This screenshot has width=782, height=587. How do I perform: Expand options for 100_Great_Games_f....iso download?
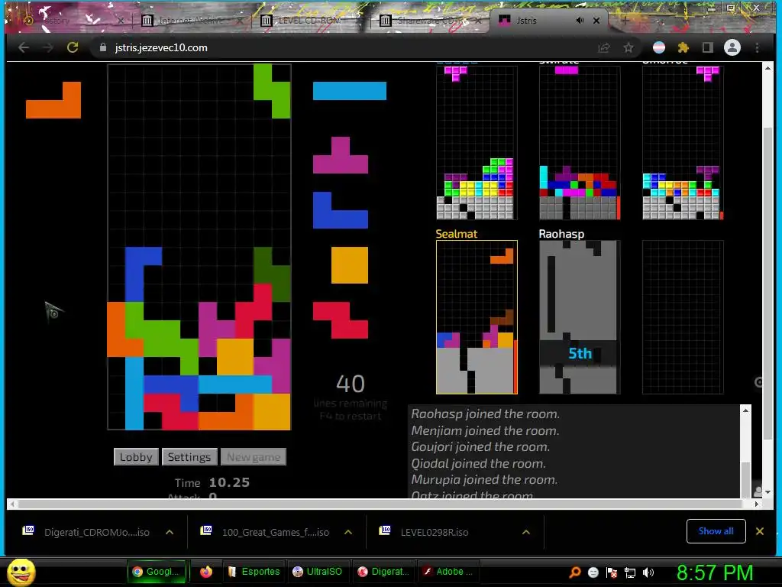pyautogui.click(x=348, y=532)
